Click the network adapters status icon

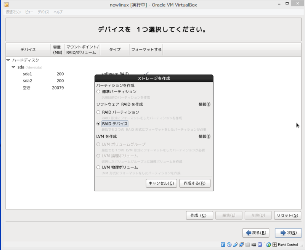pos(241,245)
